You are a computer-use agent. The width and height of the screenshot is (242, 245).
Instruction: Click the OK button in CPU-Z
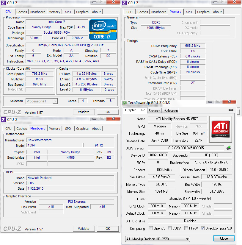click(108, 112)
